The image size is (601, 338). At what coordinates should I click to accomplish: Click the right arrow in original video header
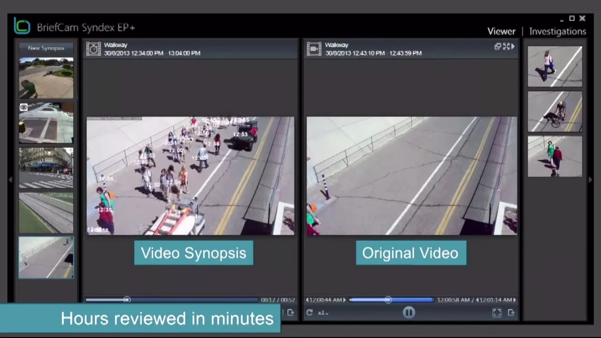[x=513, y=46]
